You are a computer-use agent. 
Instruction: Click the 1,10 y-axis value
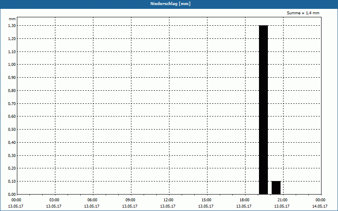coord(12,51)
